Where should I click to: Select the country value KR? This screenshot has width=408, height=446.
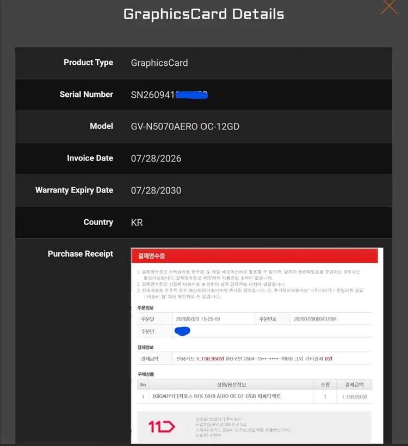pos(137,222)
